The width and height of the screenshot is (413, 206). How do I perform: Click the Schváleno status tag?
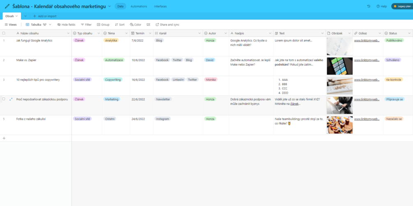[393, 60]
